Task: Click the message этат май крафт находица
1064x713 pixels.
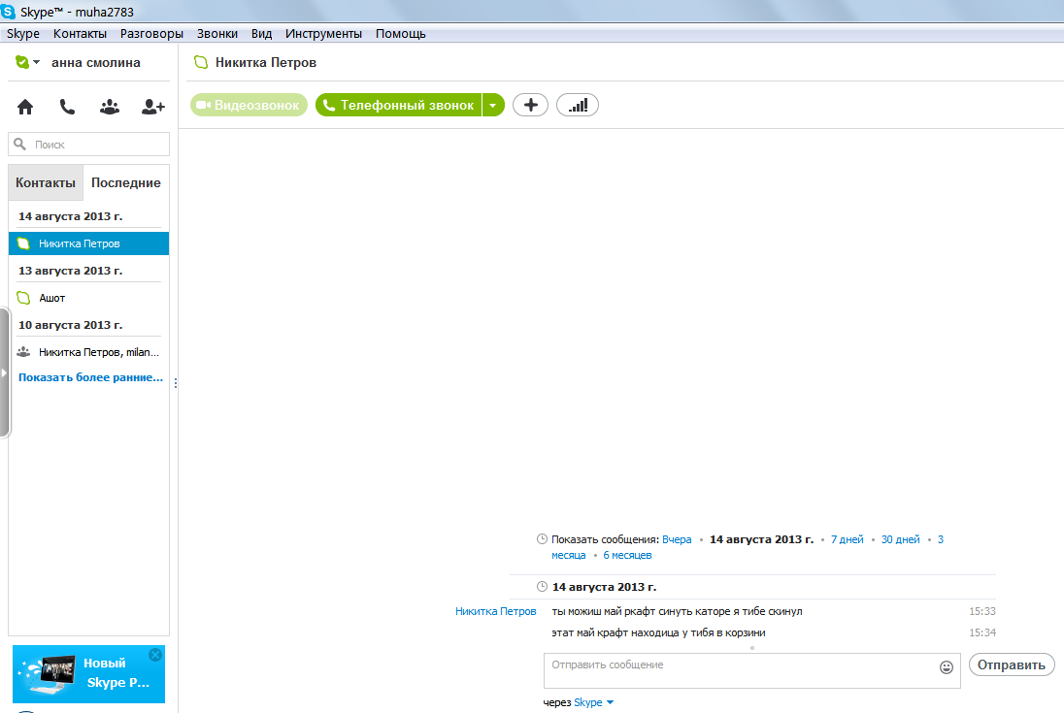Action: click(658, 633)
